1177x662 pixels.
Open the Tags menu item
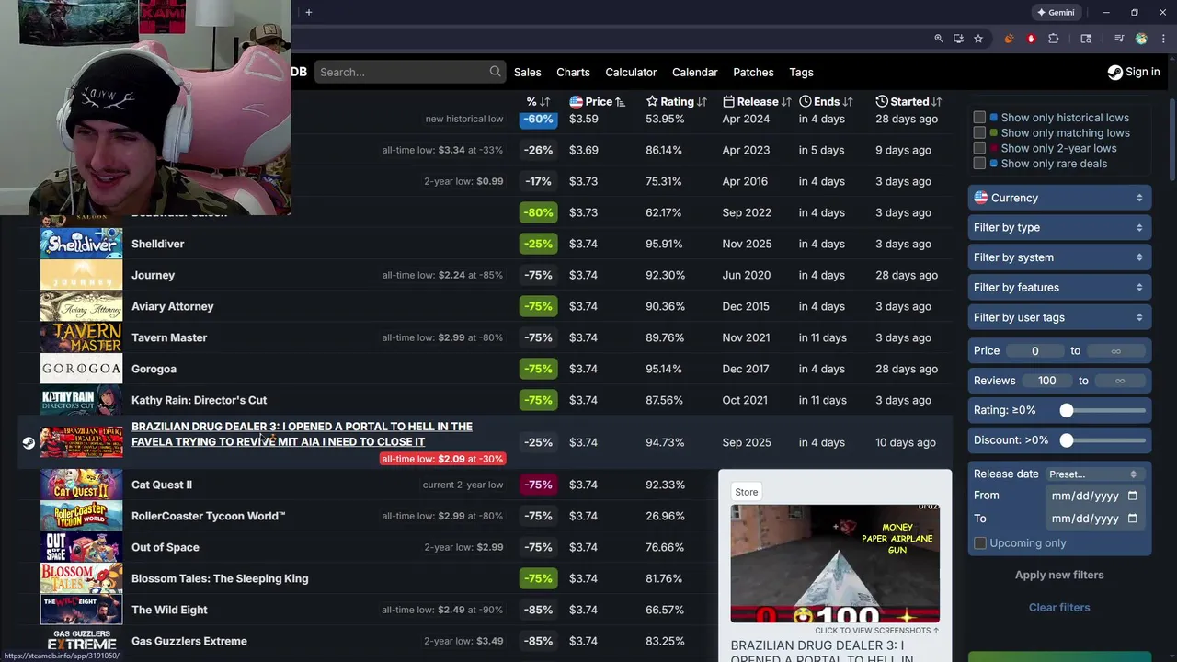(801, 72)
